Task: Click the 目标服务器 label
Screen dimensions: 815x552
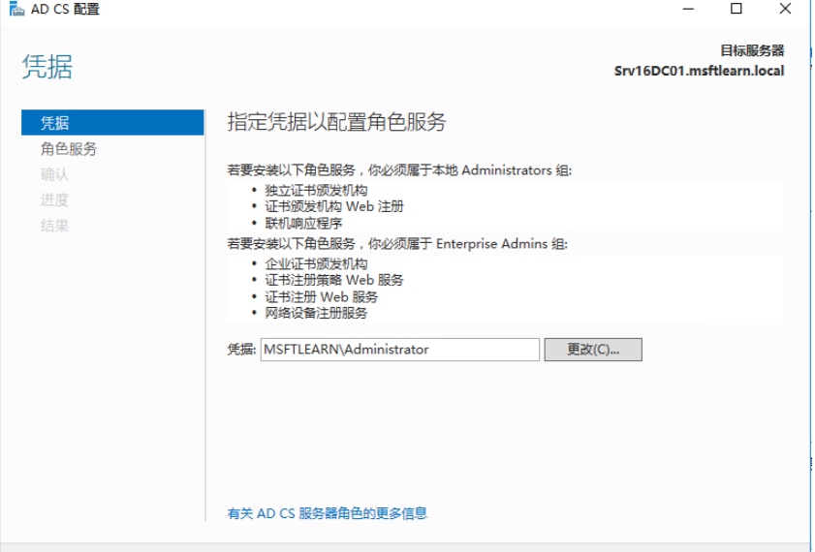Action: pos(752,51)
